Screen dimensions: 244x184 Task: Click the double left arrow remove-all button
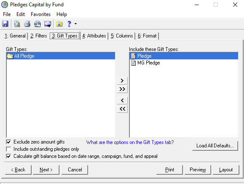pyautogui.click(x=122, y=109)
